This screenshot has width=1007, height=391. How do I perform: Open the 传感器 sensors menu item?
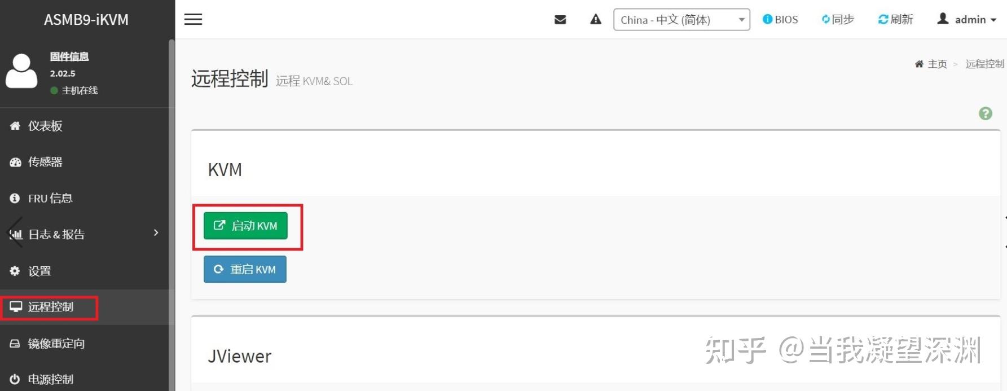45,162
